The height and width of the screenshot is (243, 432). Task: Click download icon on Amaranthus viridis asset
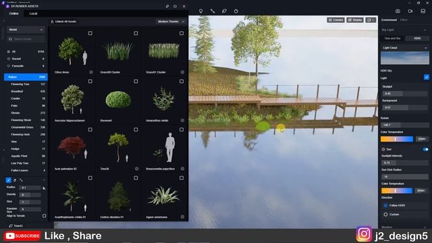tap(182, 120)
